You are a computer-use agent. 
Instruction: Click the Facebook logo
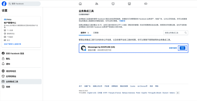pyautogui.click(x=4, y=4)
